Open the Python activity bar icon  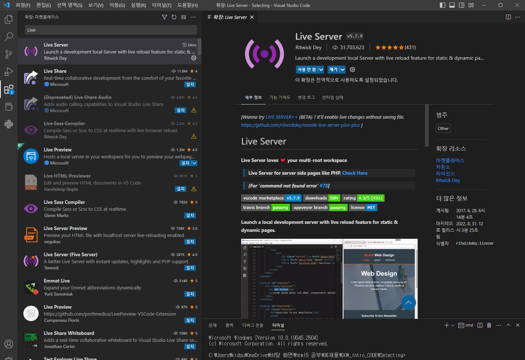coord(9,124)
